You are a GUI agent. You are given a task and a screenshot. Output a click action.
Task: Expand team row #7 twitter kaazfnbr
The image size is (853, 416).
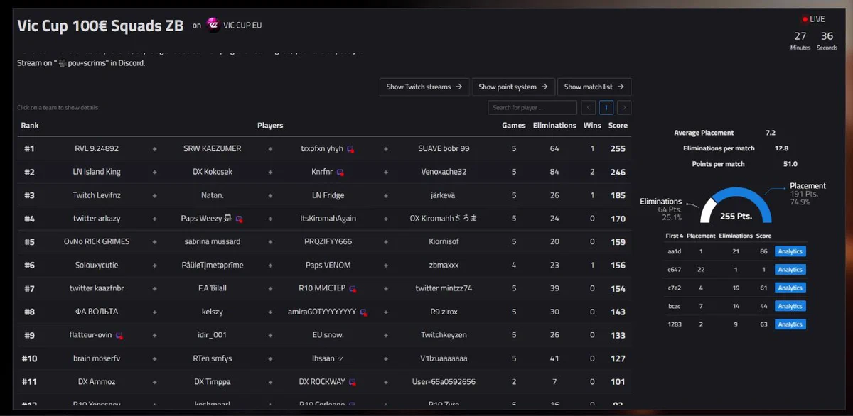point(324,288)
